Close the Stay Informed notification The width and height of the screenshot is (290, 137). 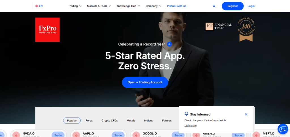246,114
